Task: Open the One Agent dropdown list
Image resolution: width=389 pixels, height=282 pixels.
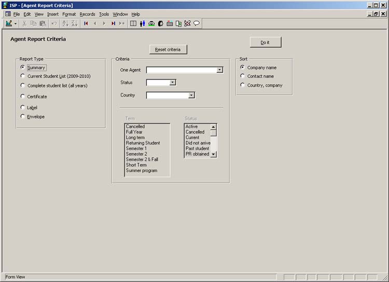Action: pos(220,70)
